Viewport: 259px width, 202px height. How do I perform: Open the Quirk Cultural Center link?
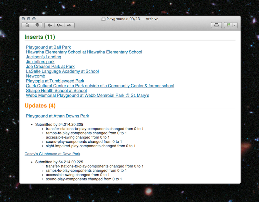click(100, 86)
